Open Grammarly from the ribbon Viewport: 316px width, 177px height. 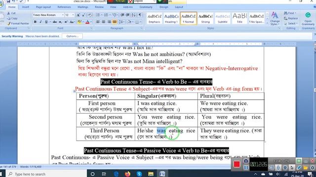[308, 19]
